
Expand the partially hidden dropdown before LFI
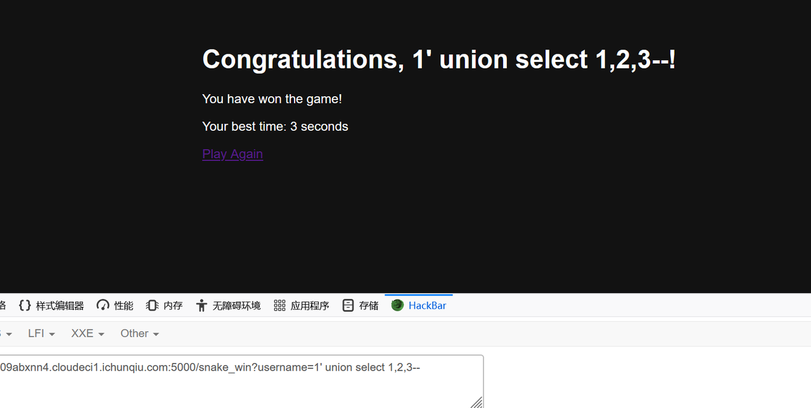pyautogui.click(x=6, y=333)
